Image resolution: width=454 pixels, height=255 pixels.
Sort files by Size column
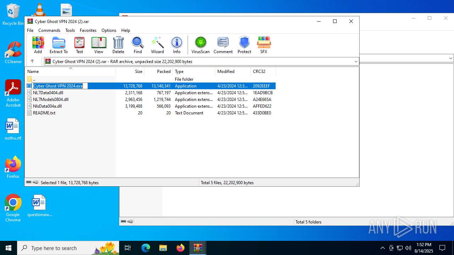pyautogui.click(x=130, y=71)
